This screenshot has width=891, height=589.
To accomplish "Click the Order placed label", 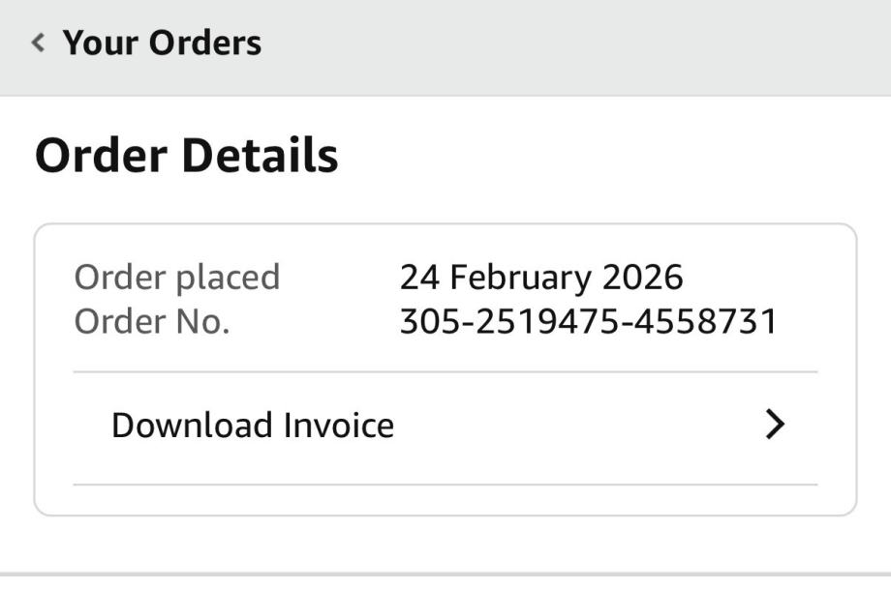I will pos(176,278).
